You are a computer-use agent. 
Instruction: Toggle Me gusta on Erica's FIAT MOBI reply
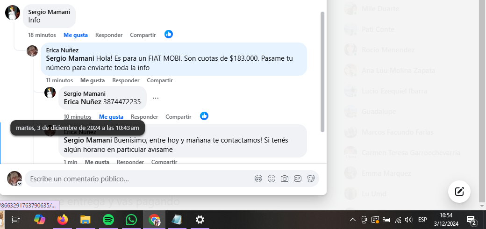click(x=93, y=80)
